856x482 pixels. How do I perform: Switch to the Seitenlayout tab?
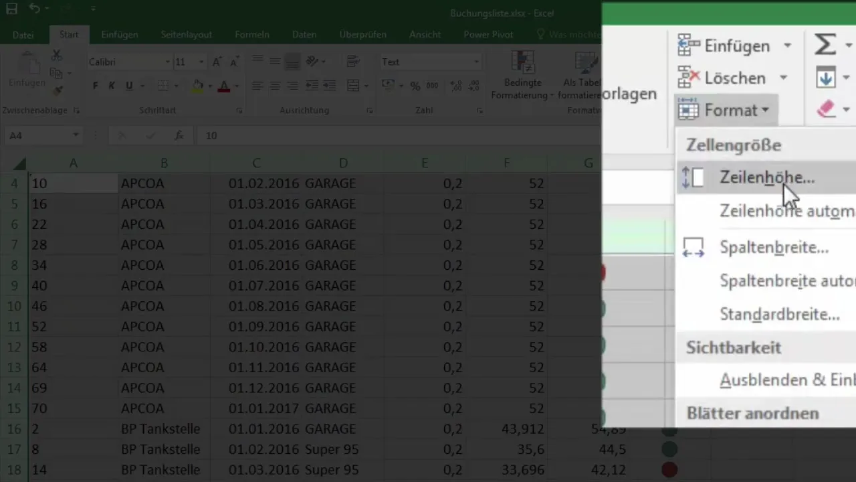click(x=187, y=34)
